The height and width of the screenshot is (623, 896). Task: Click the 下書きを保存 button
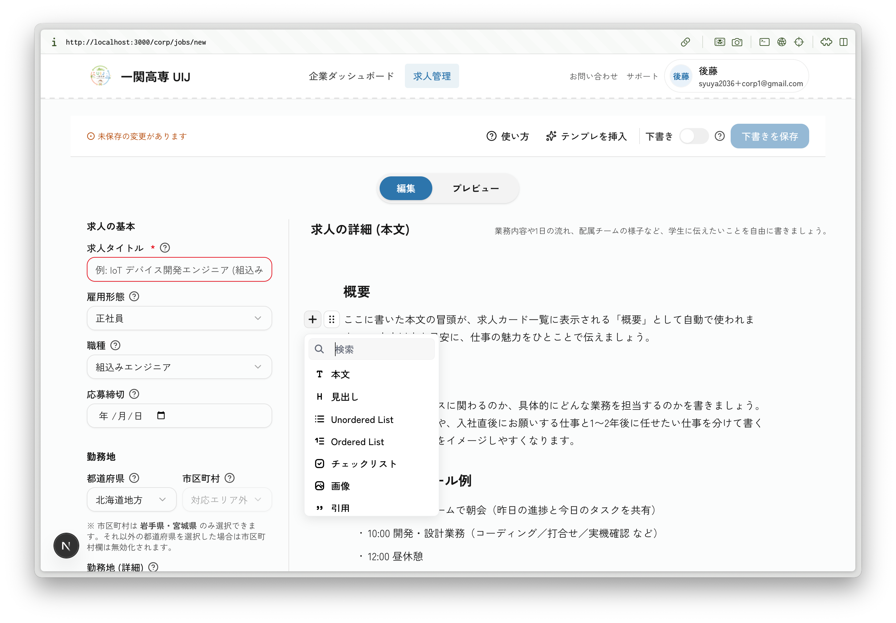(769, 136)
